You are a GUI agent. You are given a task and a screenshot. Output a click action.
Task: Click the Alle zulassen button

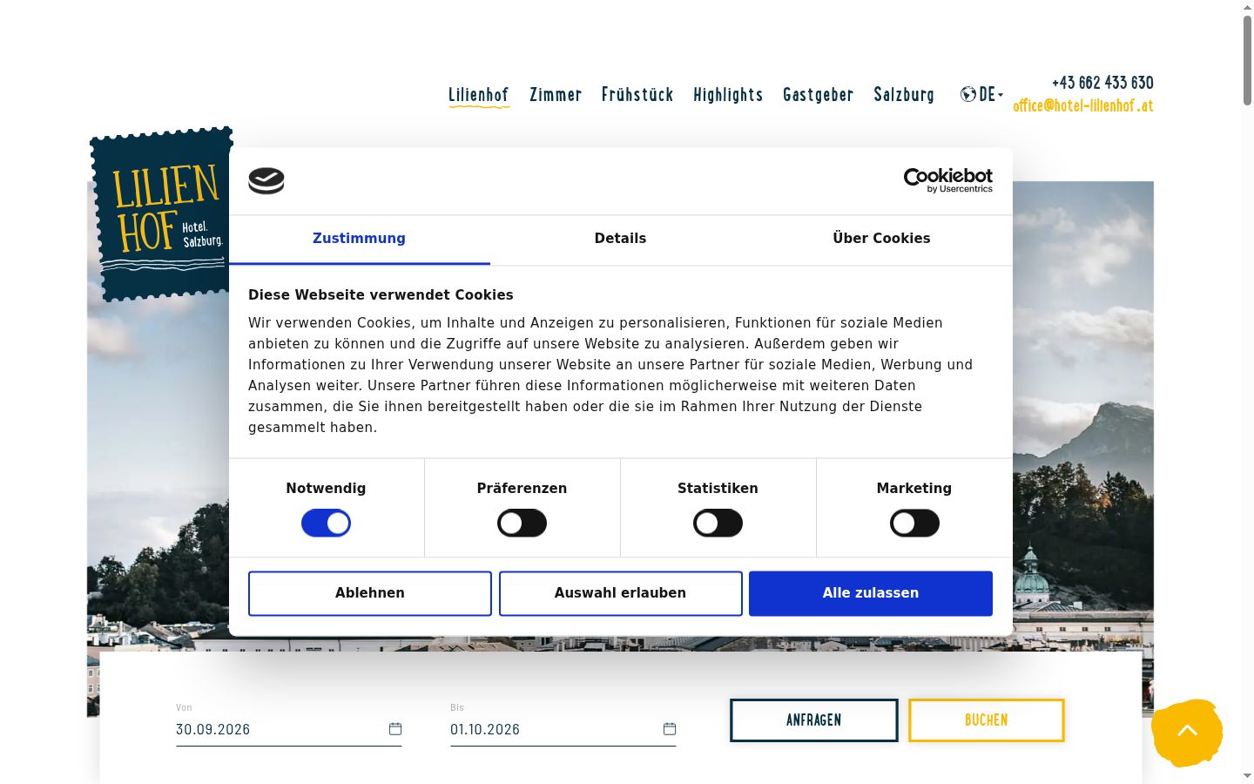pyautogui.click(x=871, y=593)
